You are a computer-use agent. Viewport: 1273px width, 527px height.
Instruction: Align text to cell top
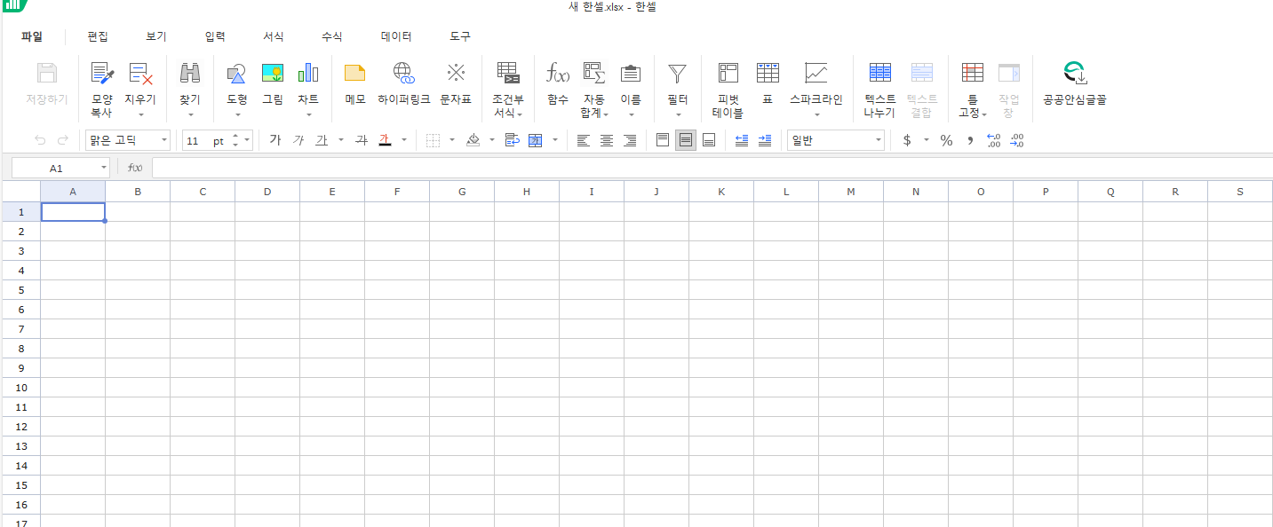663,140
